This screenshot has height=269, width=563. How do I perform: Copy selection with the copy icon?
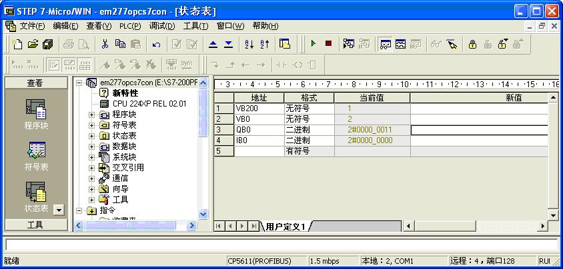point(120,44)
